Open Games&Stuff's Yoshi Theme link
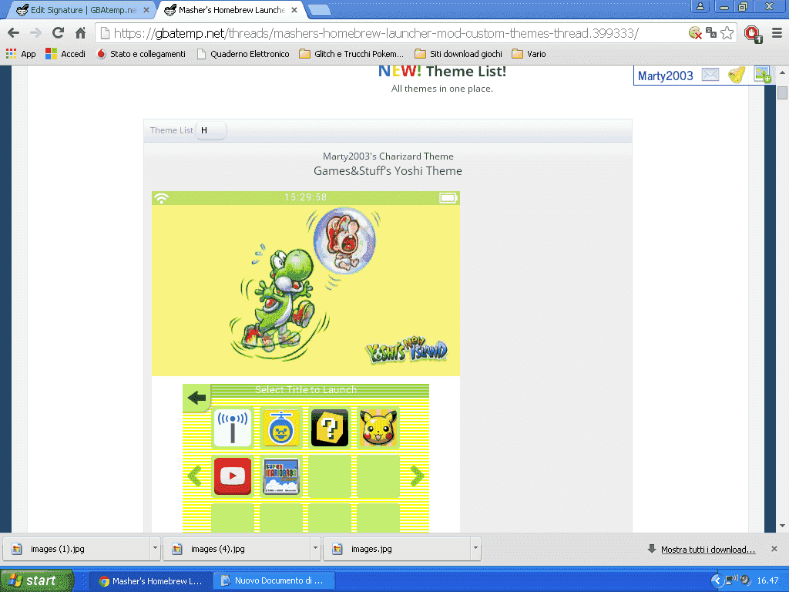 coord(388,171)
